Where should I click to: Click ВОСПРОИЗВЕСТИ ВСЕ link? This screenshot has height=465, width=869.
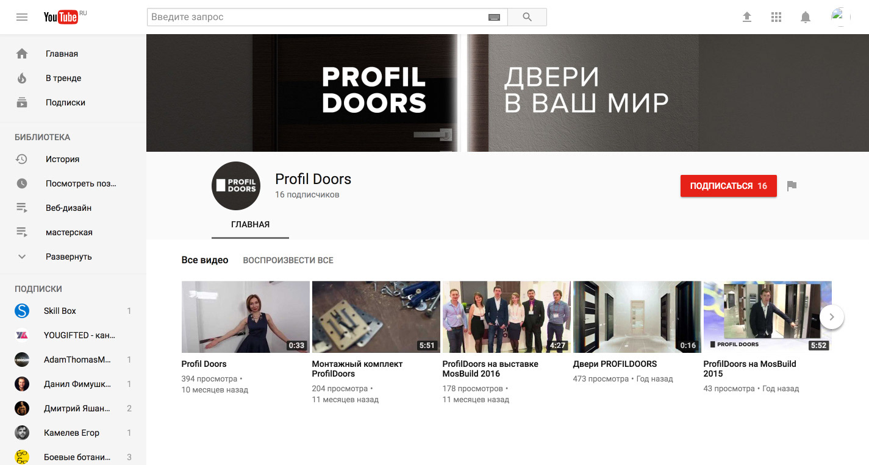tap(288, 260)
